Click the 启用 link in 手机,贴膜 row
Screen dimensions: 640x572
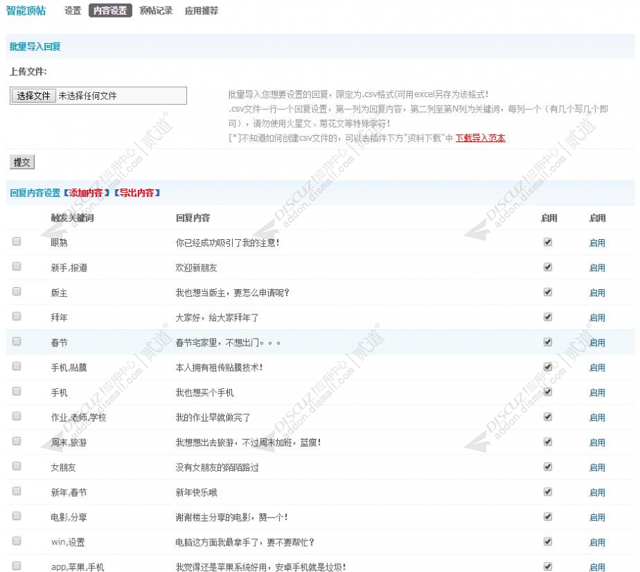597,367
